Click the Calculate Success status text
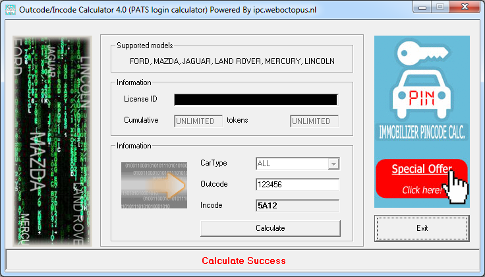Viewport: 485px width, 277px height. coord(244,261)
